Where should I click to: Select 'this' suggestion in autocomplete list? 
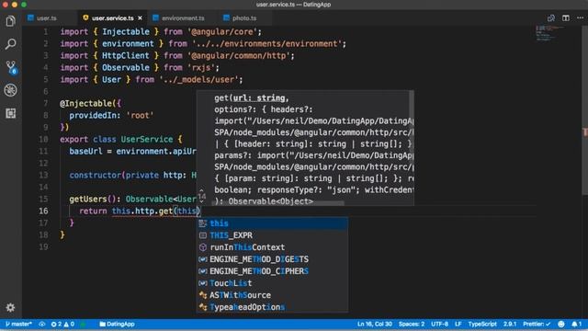pyautogui.click(x=273, y=223)
